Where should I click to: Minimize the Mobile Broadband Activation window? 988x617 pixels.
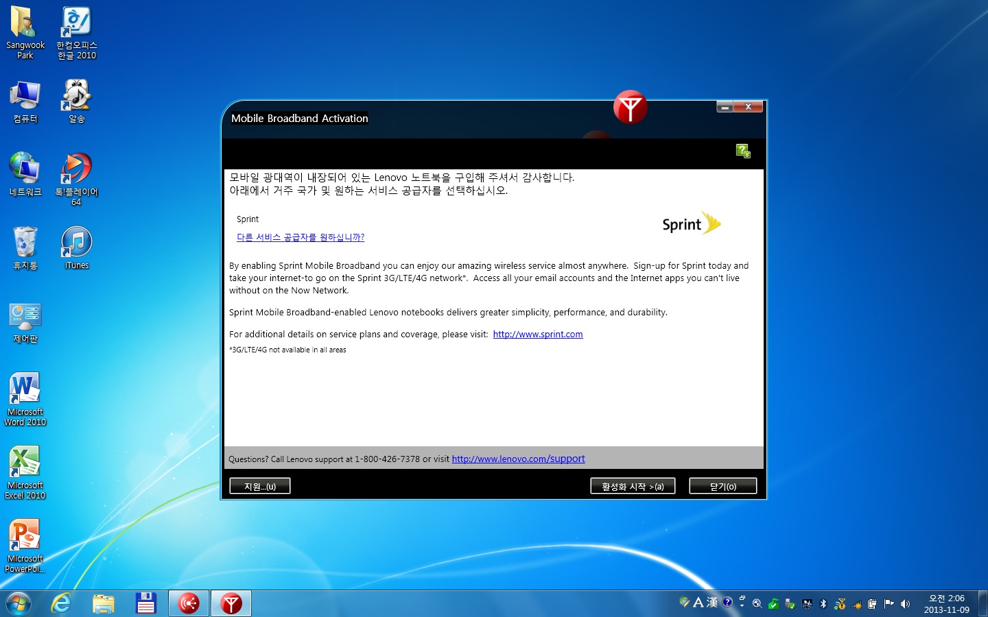(725, 107)
